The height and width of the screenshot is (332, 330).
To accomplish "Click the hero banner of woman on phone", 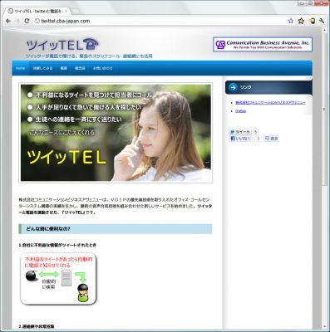I will [x=116, y=133].
